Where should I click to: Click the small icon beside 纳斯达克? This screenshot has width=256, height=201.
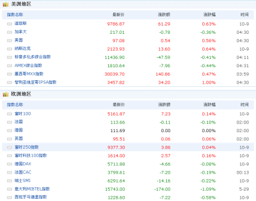pyautogui.click(x=9, y=49)
